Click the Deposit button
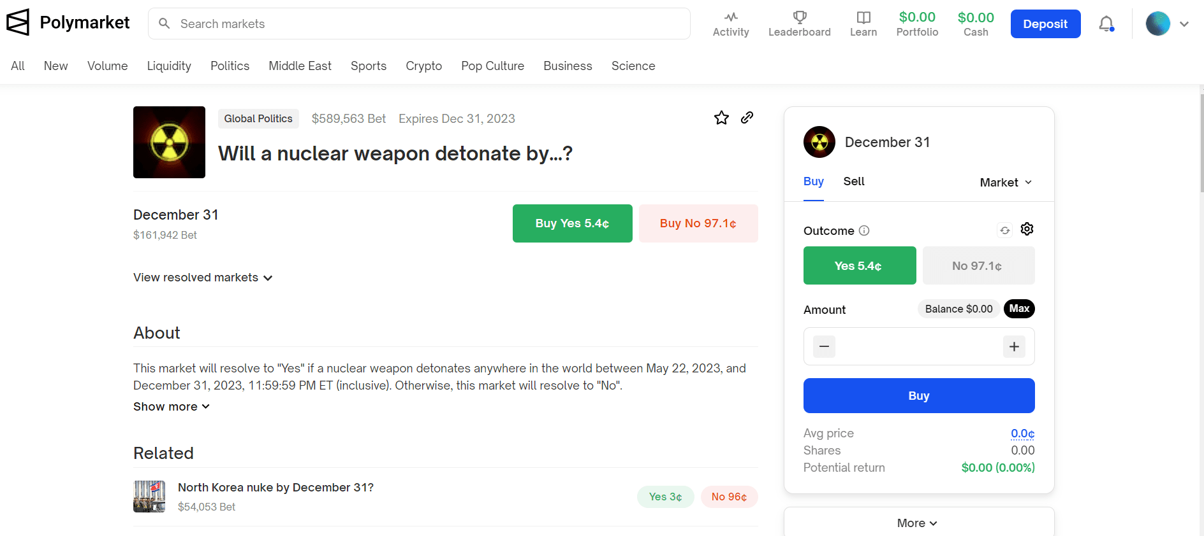The width and height of the screenshot is (1204, 536). pyautogui.click(x=1045, y=24)
